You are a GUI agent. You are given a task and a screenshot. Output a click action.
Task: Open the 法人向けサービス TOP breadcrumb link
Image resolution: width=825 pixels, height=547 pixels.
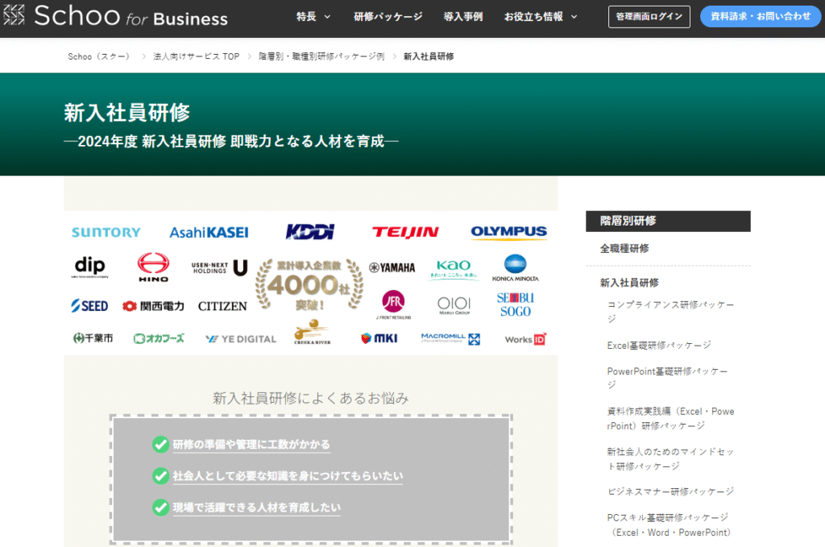[x=197, y=56]
